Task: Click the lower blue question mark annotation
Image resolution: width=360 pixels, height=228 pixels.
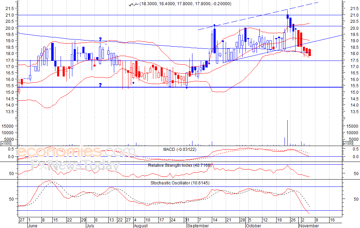Action: 100,85
